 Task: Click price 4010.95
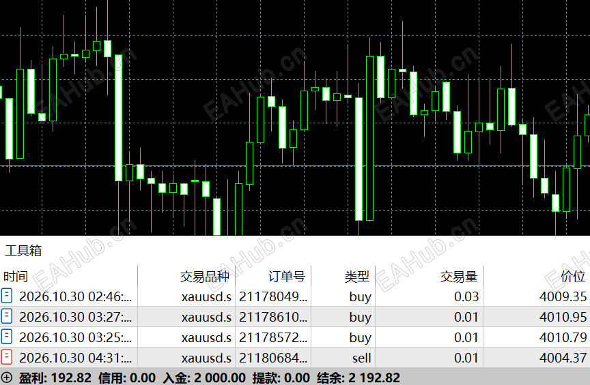point(563,317)
